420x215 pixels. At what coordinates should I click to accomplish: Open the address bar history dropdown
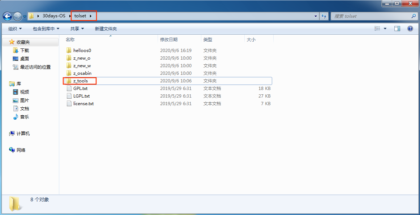click(316, 16)
